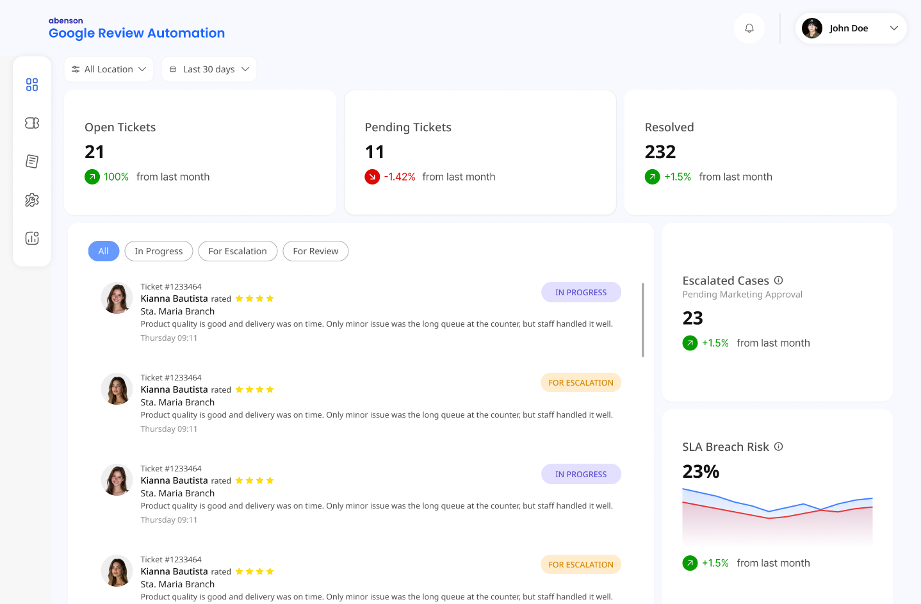Viewport: 921px width, 604px height.
Task: Click John Doe's profile avatar
Action: click(812, 28)
